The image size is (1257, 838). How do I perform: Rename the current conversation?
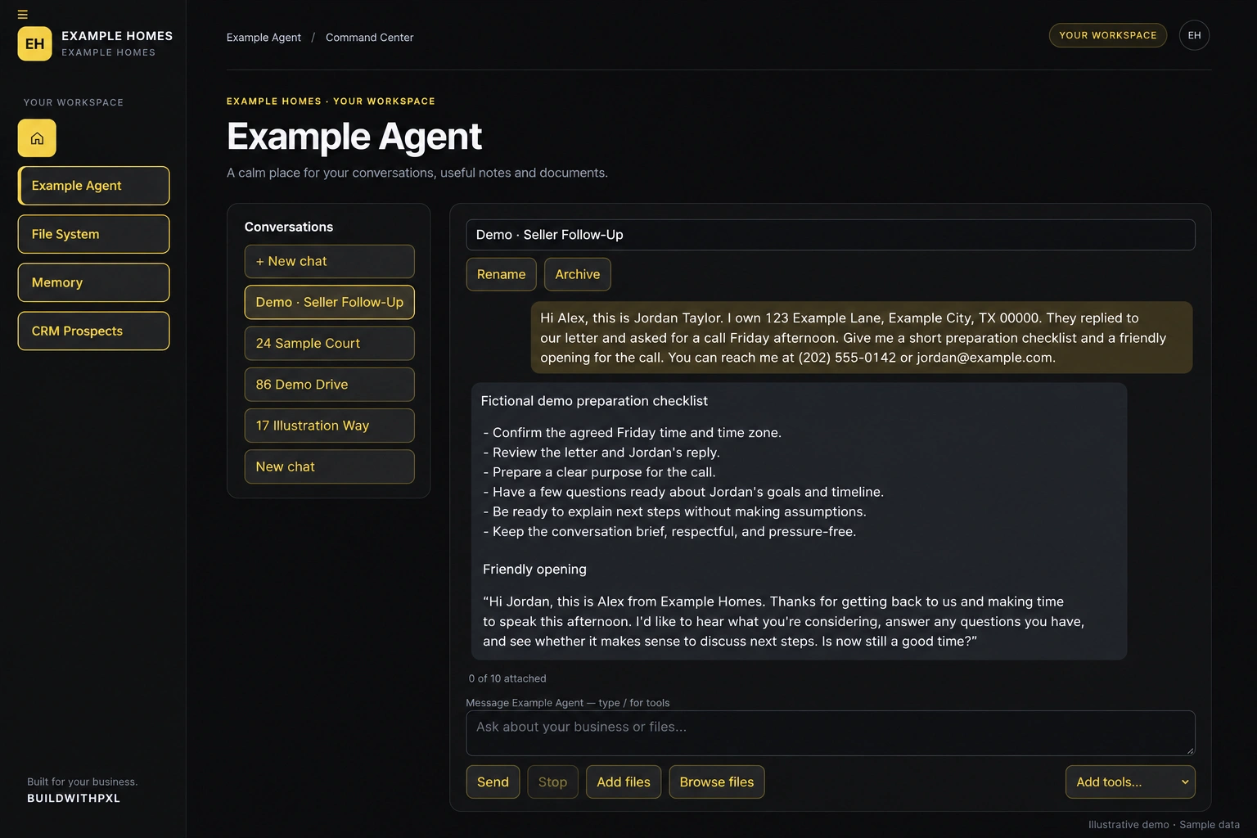[501, 274]
